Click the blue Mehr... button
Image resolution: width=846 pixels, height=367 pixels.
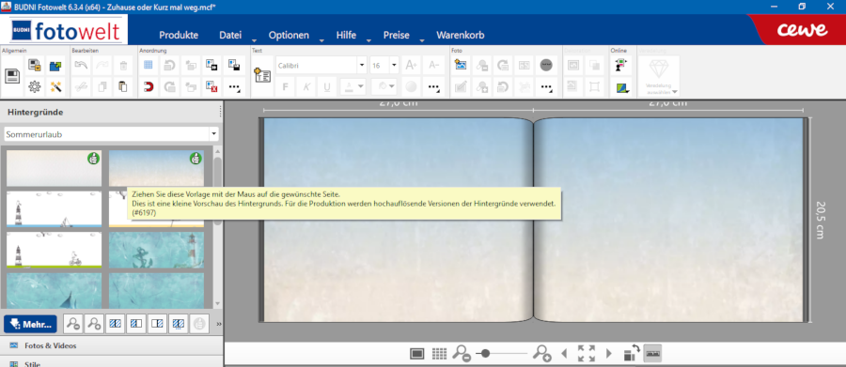click(30, 324)
